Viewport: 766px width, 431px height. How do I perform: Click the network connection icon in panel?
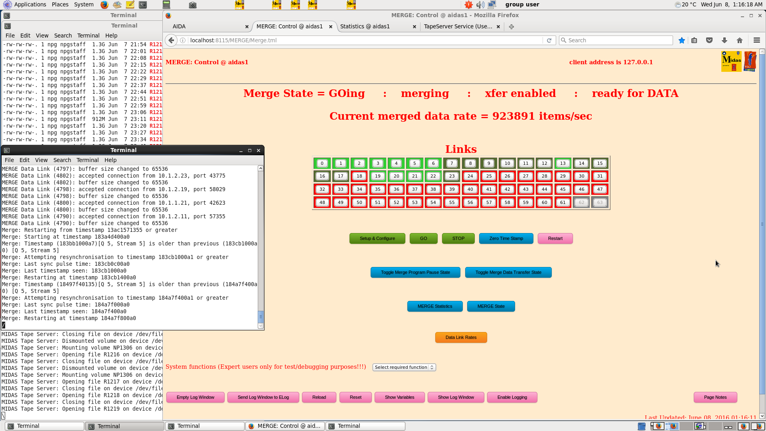pyautogui.click(x=492, y=5)
